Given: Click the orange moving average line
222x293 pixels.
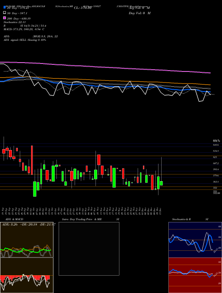Looking at the screenshot, I should coord(105,80).
